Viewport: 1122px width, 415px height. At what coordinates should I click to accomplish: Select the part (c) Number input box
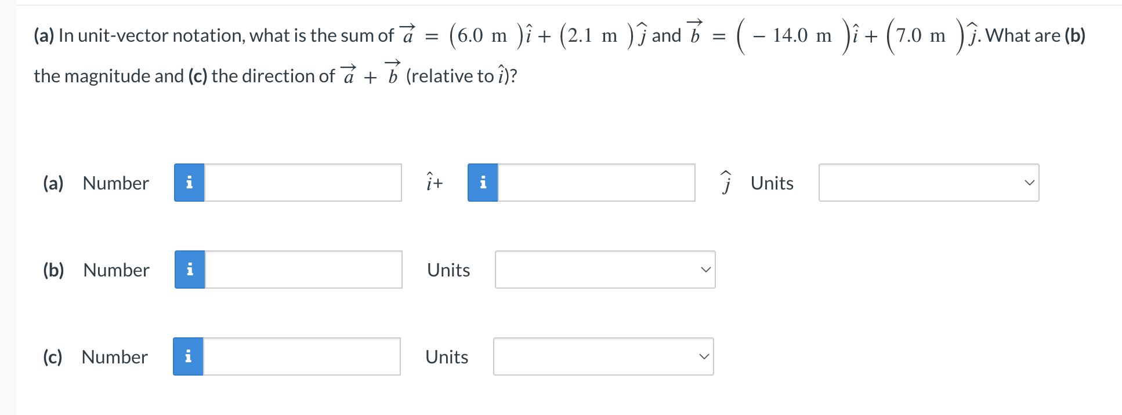(302, 356)
